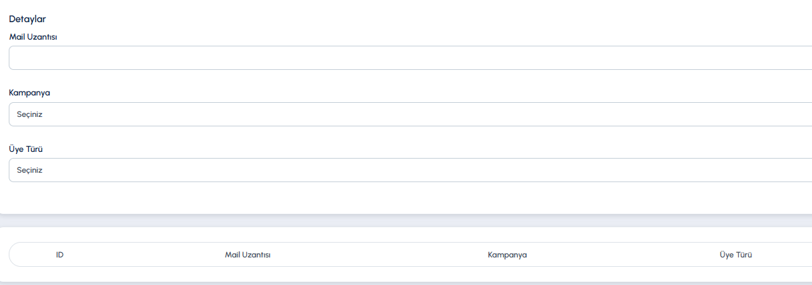
Task: Sort by the ID column header
Action: [60, 255]
